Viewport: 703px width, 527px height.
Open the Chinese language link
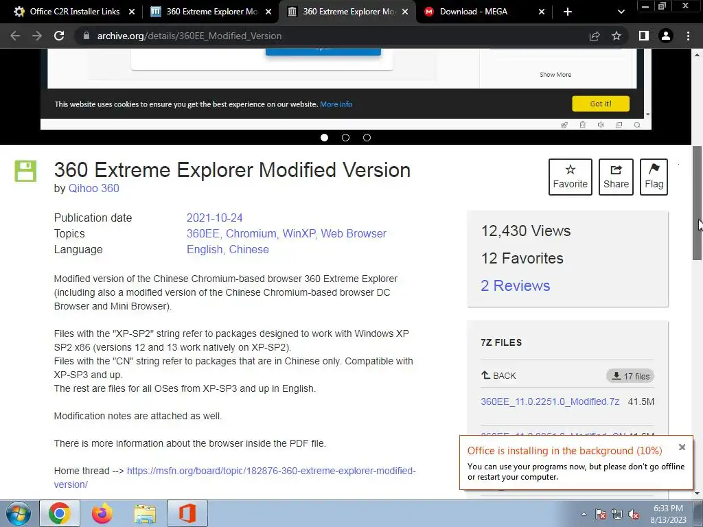point(249,249)
